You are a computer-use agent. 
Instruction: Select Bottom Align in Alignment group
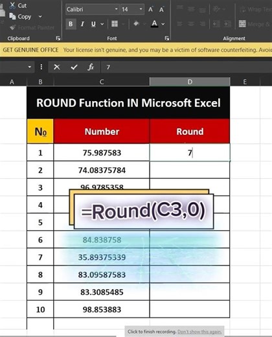click(x=202, y=10)
